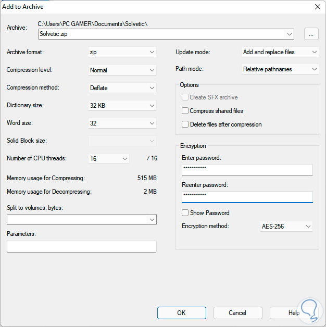The height and width of the screenshot is (327, 326).
Task: Expand the Path mode dropdown
Action: (280, 69)
